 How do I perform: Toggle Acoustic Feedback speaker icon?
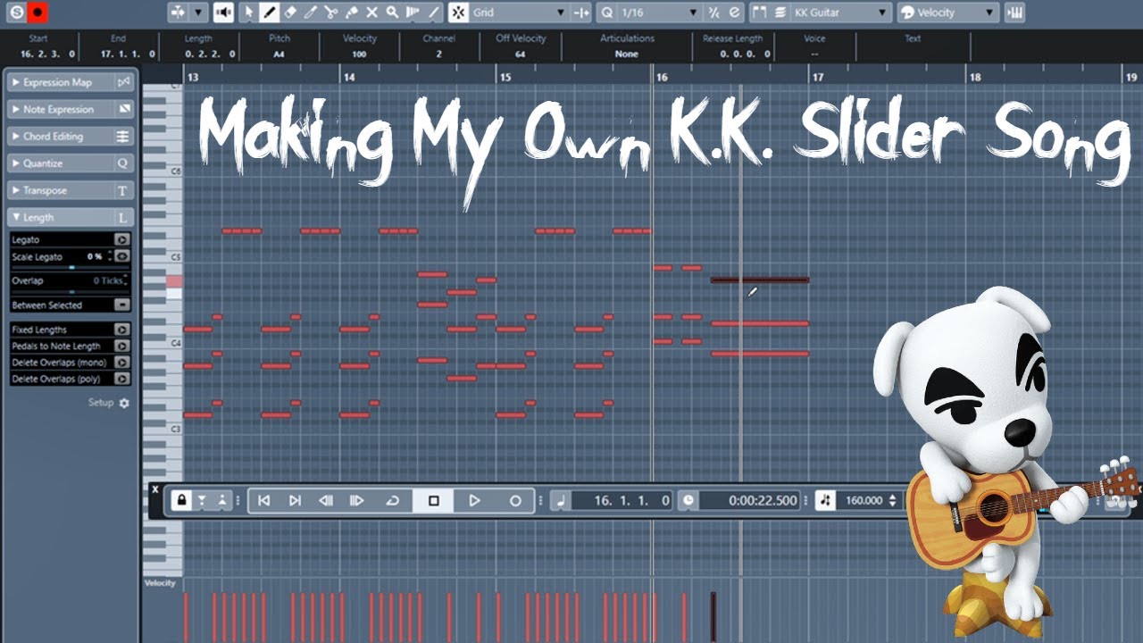point(223,13)
